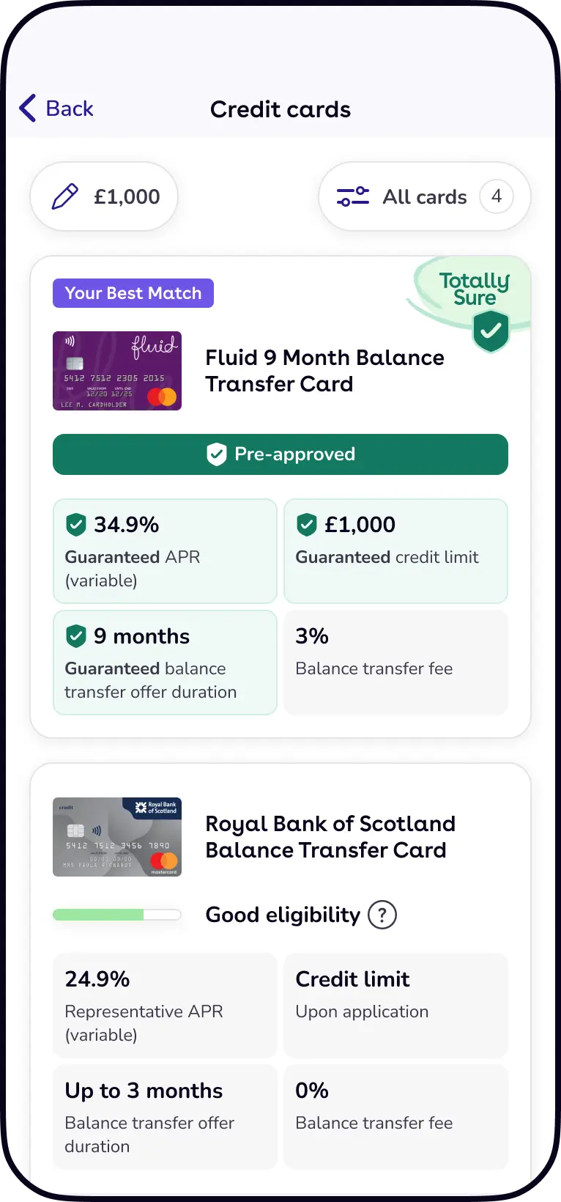Screen dimensions: 561x1202
Task: Click the pencil edit amount icon
Action: click(65, 196)
